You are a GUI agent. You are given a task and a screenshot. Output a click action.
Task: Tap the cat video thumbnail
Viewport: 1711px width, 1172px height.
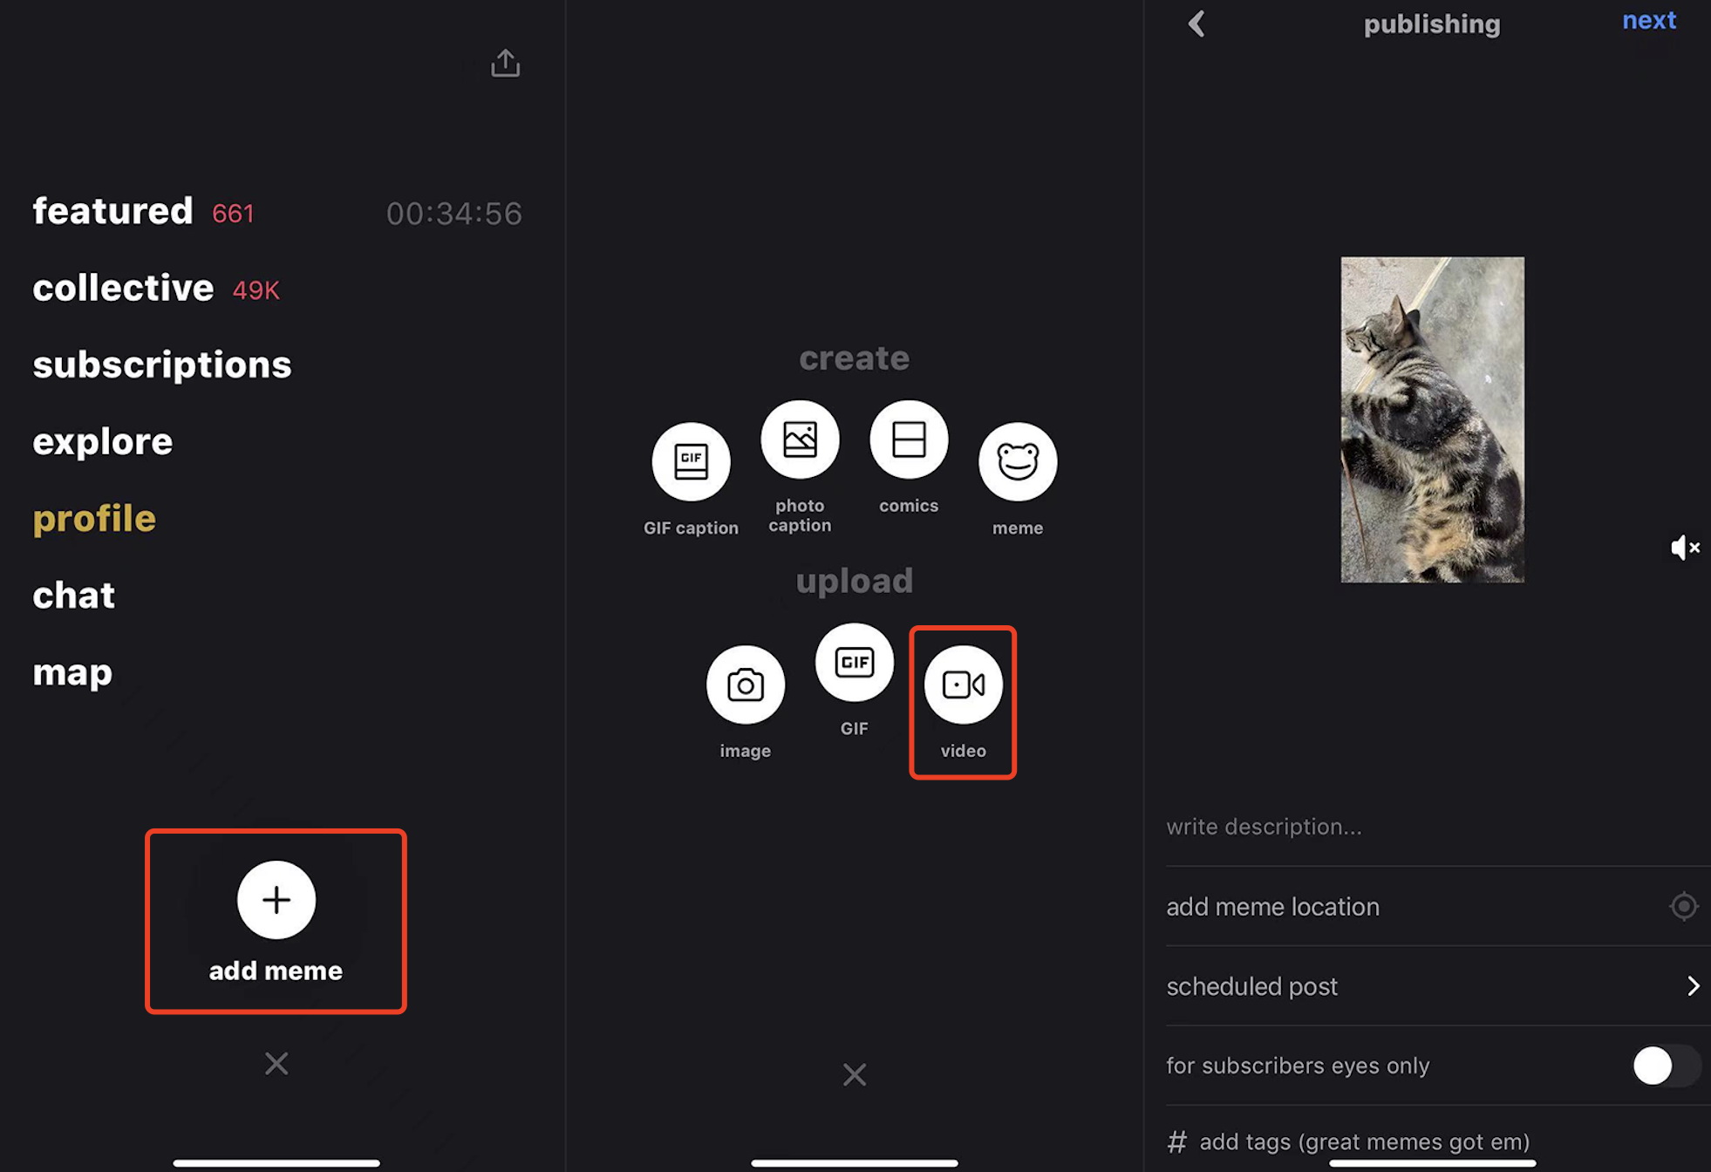1432,419
